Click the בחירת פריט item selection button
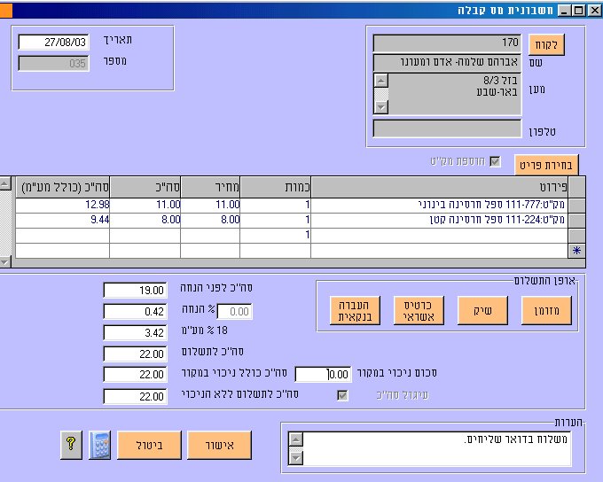The height and width of the screenshot is (482, 603). tap(546, 166)
